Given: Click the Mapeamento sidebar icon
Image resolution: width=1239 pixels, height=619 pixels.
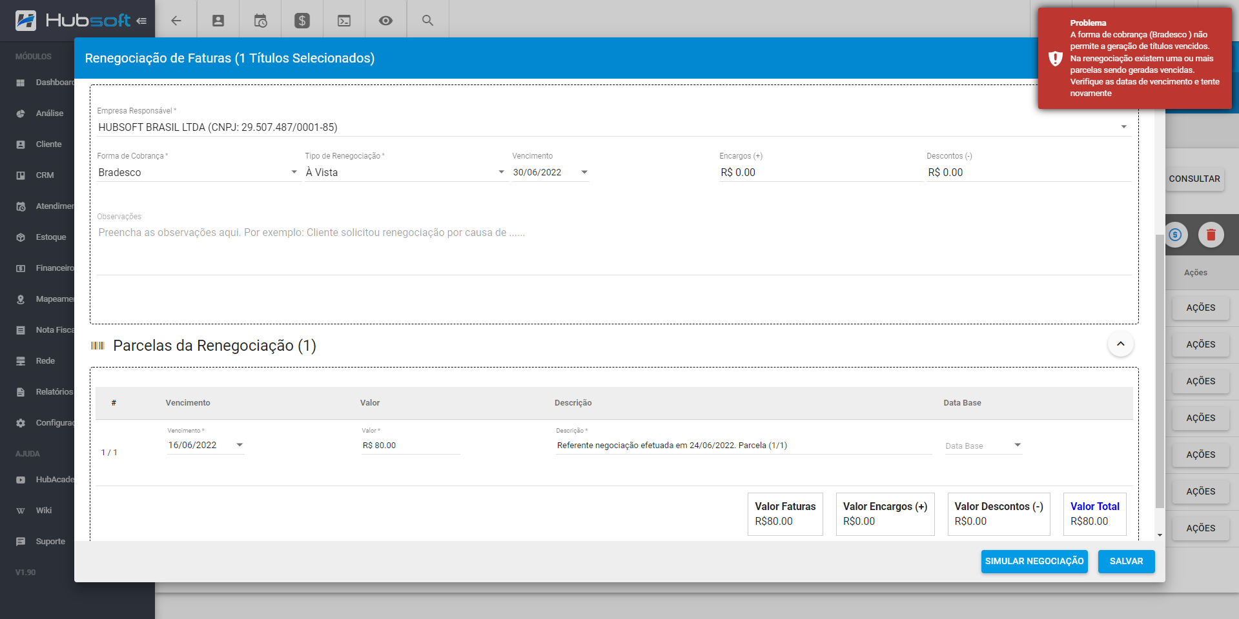Looking at the screenshot, I should click(21, 299).
